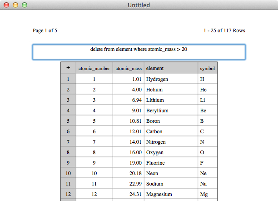Select the symbol cell Li
Viewport: 278px width, 201px height.
click(x=208, y=100)
